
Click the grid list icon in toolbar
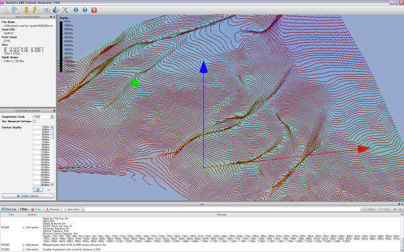(x=7, y=10)
